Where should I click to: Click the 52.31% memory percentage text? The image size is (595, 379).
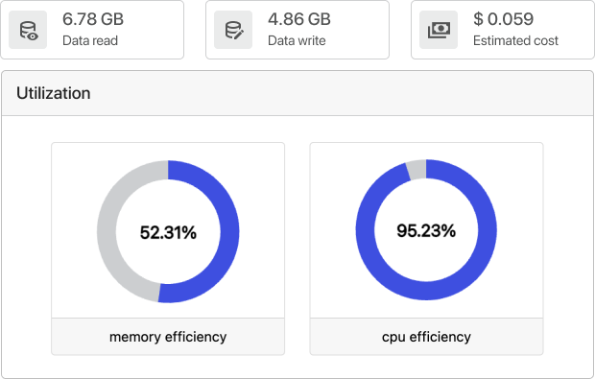click(168, 232)
